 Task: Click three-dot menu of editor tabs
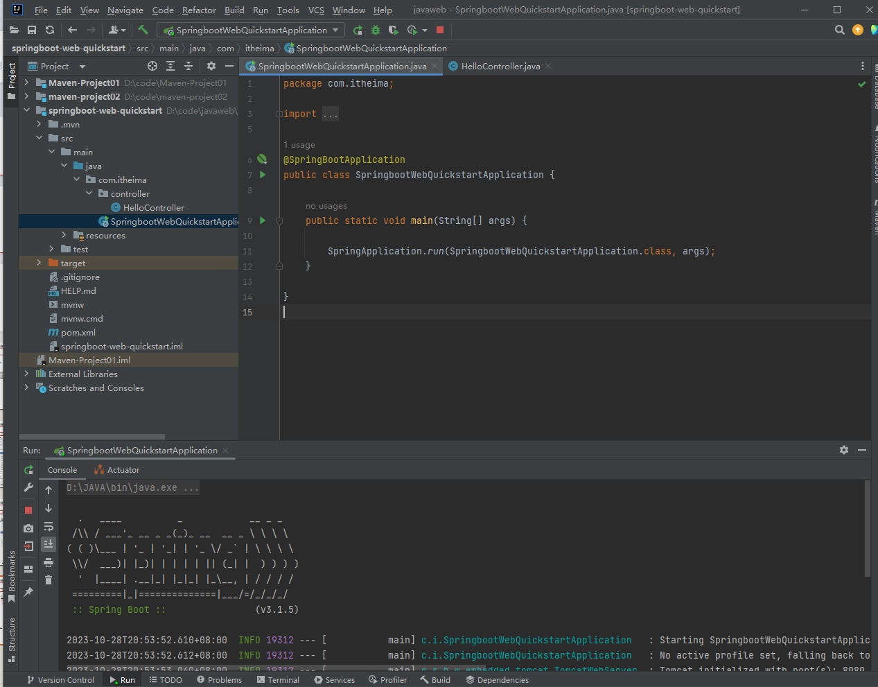(x=863, y=66)
